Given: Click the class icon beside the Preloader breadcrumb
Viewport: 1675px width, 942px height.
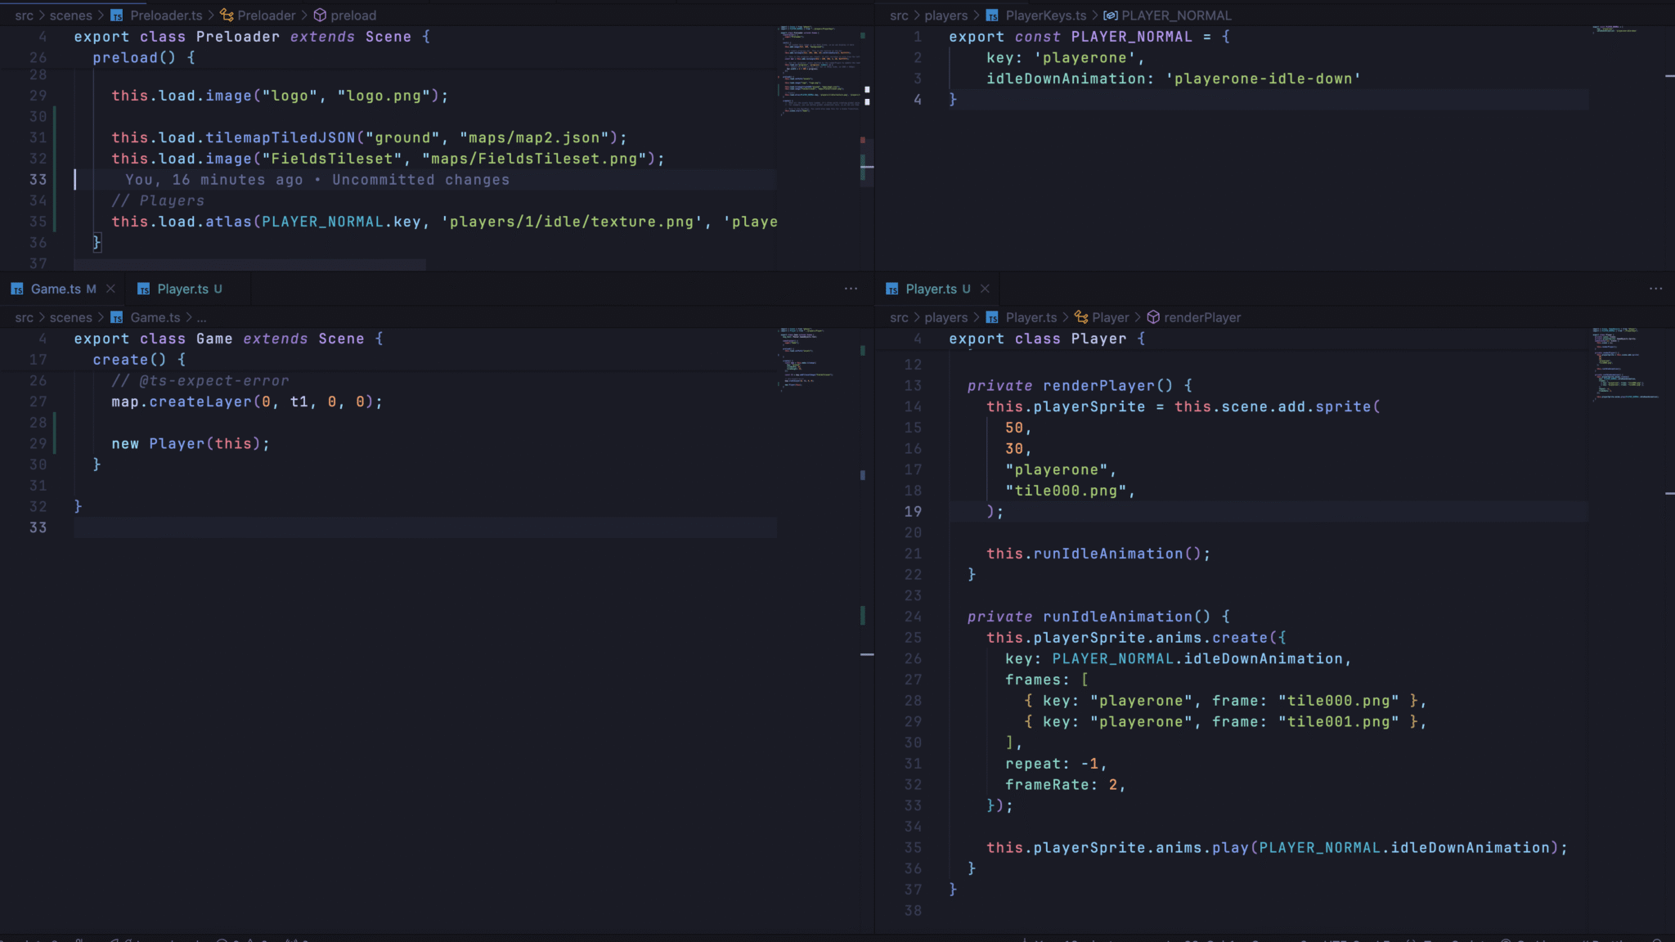Looking at the screenshot, I should 227,16.
